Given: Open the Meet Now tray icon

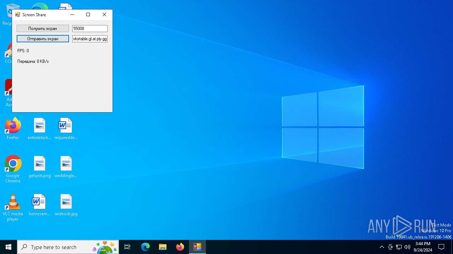Looking at the screenshot, I should [x=390, y=247].
